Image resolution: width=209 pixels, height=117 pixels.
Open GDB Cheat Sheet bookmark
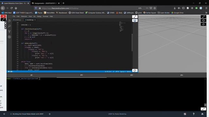pyautogui.click(x=76, y=13)
